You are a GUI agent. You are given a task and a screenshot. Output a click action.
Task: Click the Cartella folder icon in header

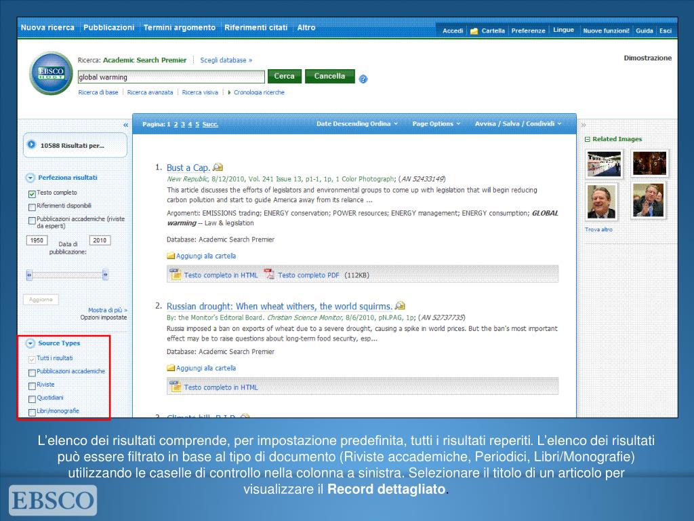click(474, 31)
